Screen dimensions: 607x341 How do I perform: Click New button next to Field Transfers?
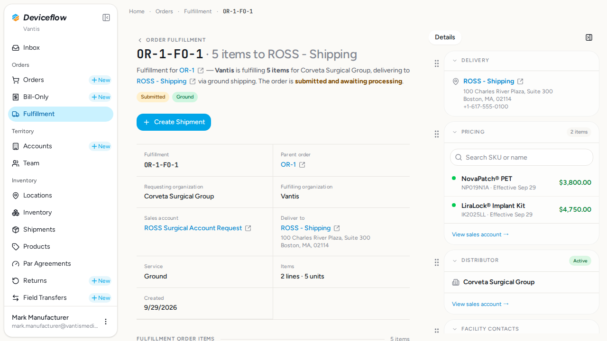point(101,298)
